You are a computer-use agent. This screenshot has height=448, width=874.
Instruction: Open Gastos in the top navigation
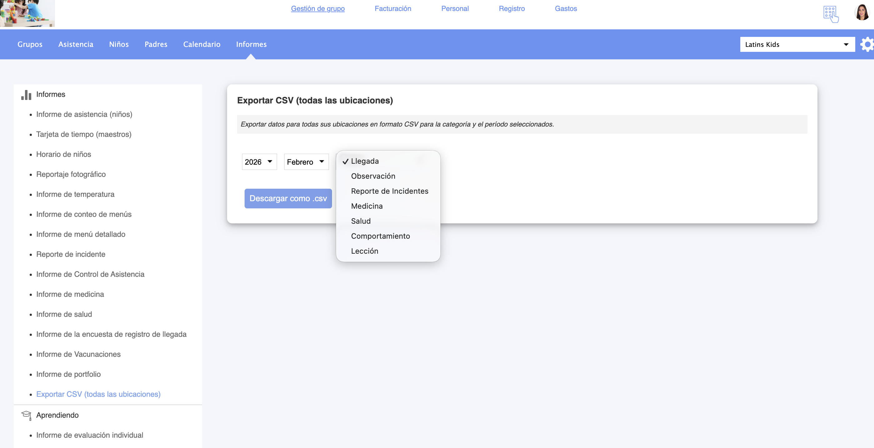click(566, 8)
